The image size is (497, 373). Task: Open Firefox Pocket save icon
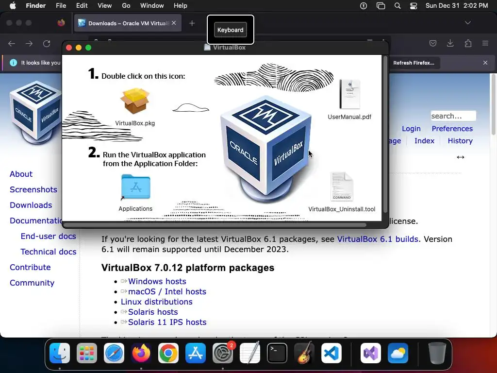point(432,43)
